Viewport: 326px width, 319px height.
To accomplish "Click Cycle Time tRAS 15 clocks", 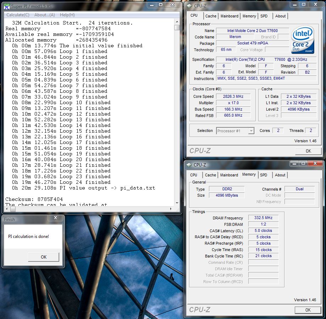I will point(263,250).
